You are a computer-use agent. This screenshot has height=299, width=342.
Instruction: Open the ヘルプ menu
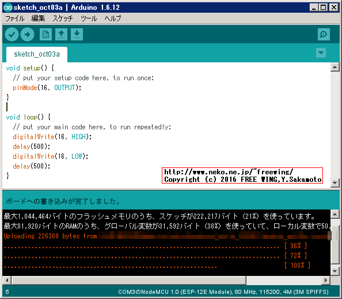coord(112,18)
